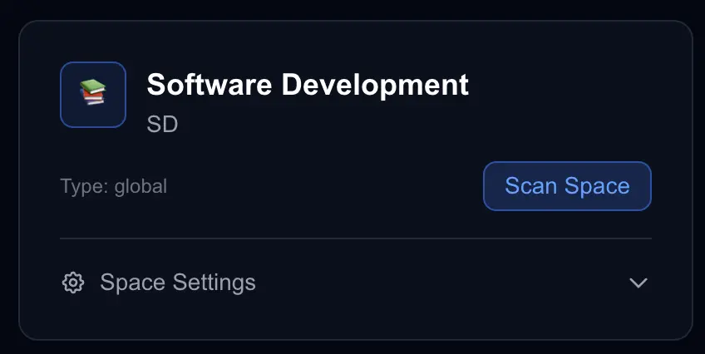Click the rounded square holding the books emoji
This screenshot has width=705, height=354.
(x=93, y=95)
